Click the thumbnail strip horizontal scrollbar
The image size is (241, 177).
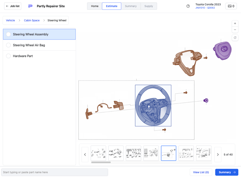click(101, 162)
